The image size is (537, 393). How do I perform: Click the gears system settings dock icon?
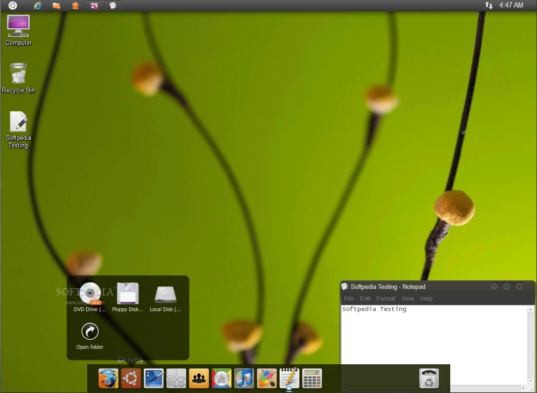pos(176,378)
